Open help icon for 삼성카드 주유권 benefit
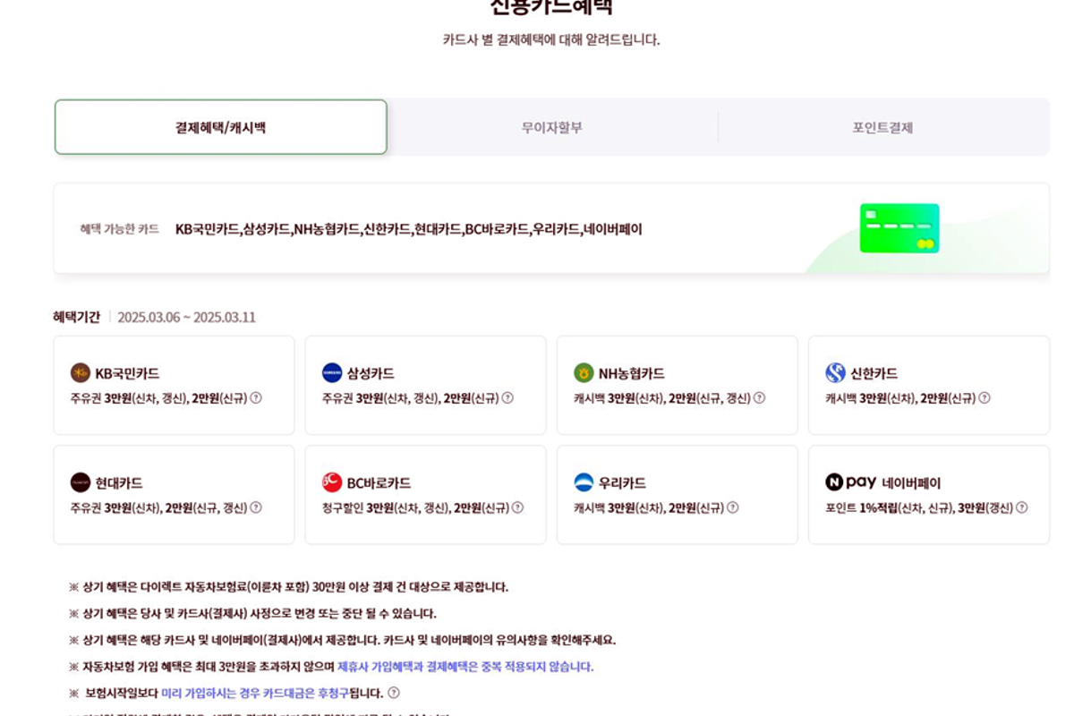 click(507, 398)
